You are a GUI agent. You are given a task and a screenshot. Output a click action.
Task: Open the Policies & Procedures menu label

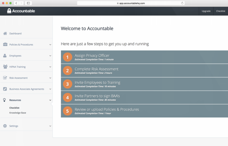21,44
